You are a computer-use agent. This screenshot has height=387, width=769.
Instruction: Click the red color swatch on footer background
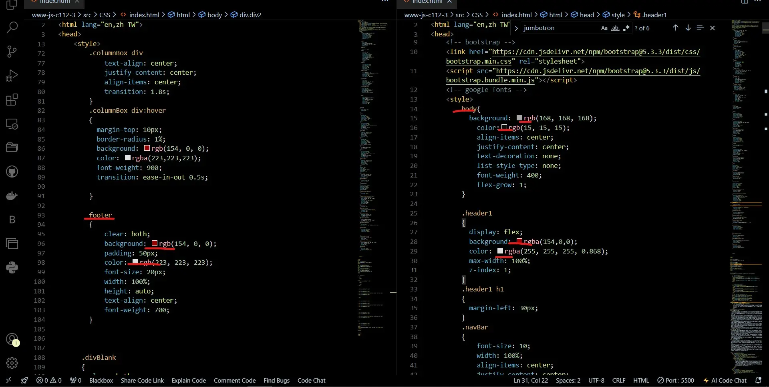point(155,243)
